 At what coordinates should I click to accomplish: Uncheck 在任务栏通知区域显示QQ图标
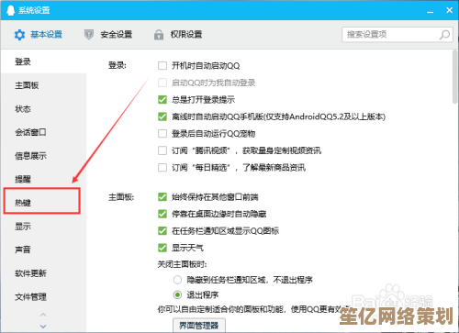coord(162,231)
